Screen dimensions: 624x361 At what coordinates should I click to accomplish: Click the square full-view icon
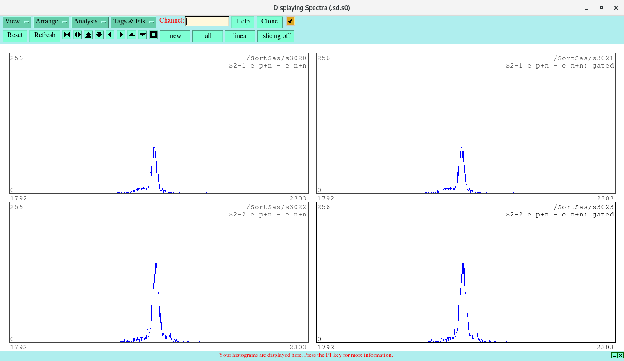(153, 35)
